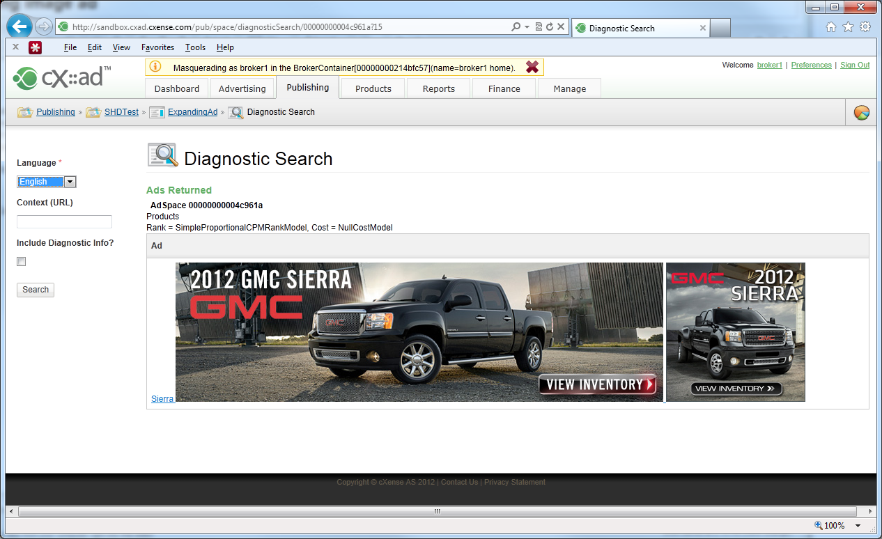Screen dimensions: 882x539
Task: Open the Help menu
Action: [225, 47]
